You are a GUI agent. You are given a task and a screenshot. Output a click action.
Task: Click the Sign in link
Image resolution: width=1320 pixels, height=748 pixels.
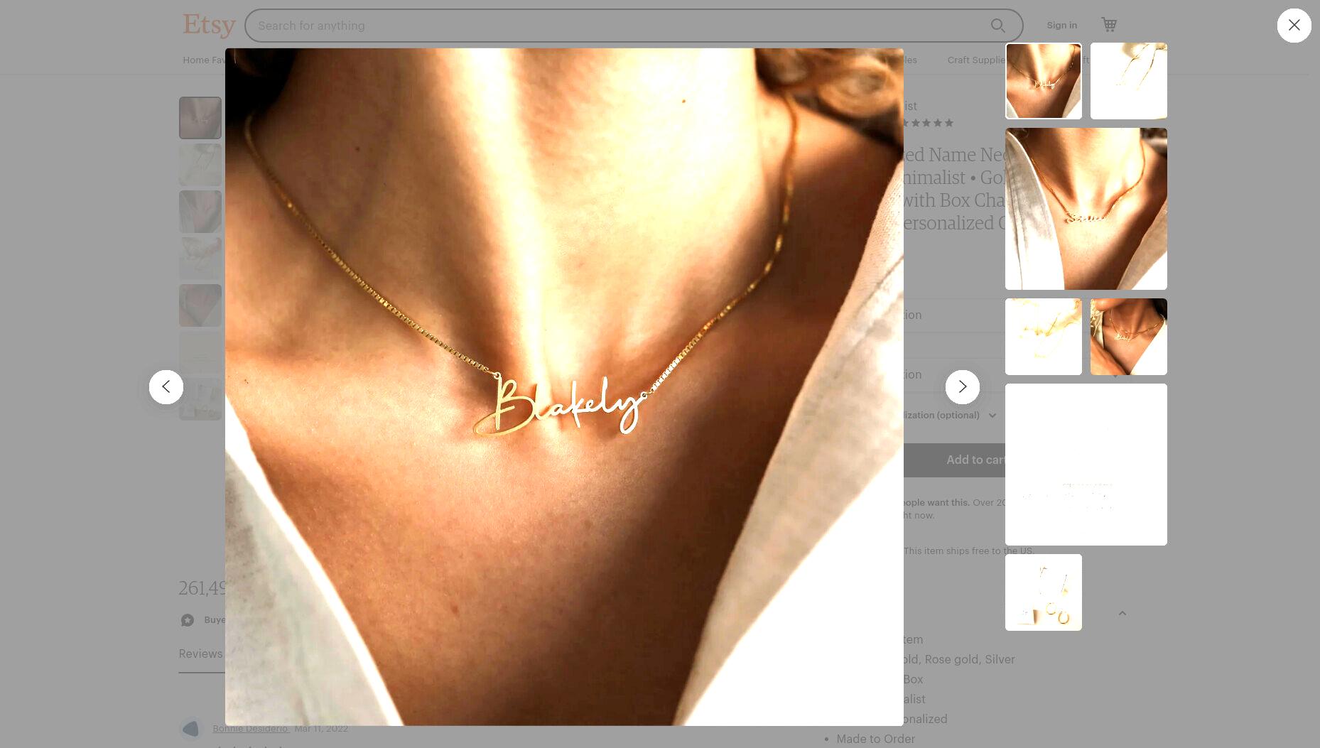(1061, 25)
